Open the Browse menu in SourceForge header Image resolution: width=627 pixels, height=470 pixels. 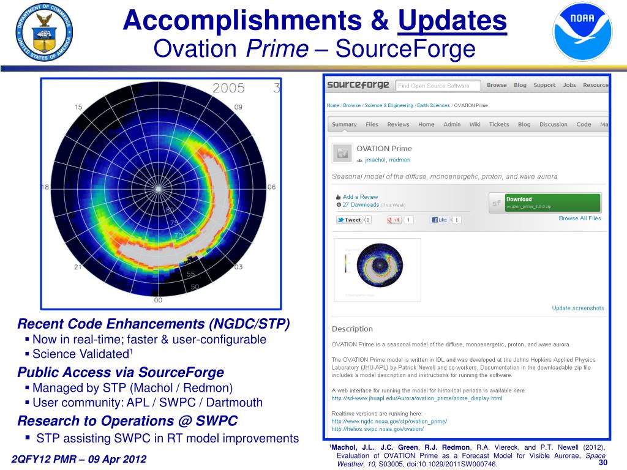tap(497, 85)
